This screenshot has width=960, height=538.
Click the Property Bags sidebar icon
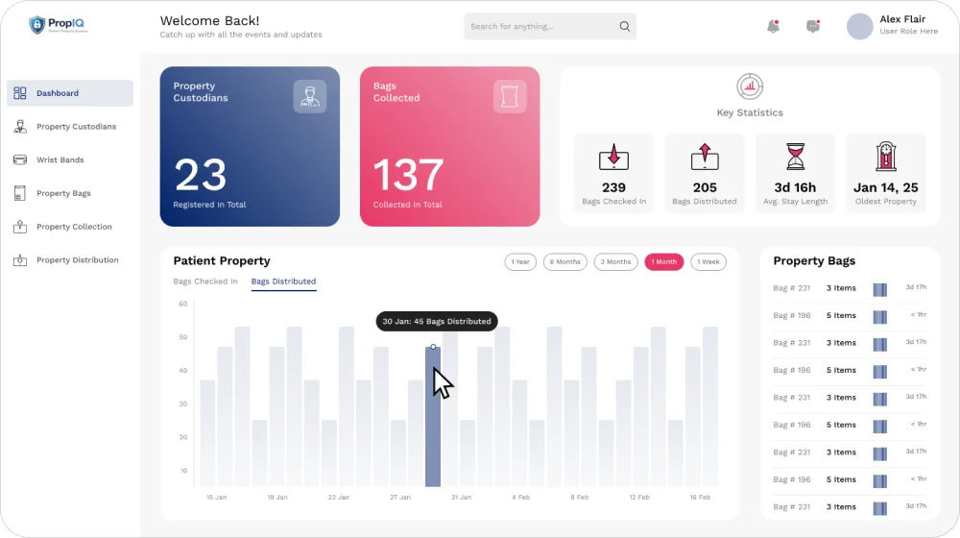tap(19, 193)
